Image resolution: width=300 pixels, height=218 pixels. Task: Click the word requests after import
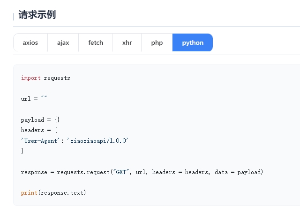(57, 78)
